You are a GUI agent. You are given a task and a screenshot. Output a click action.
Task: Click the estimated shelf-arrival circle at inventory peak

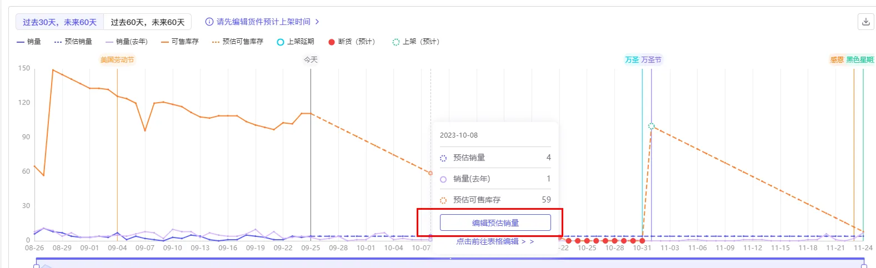tap(652, 127)
